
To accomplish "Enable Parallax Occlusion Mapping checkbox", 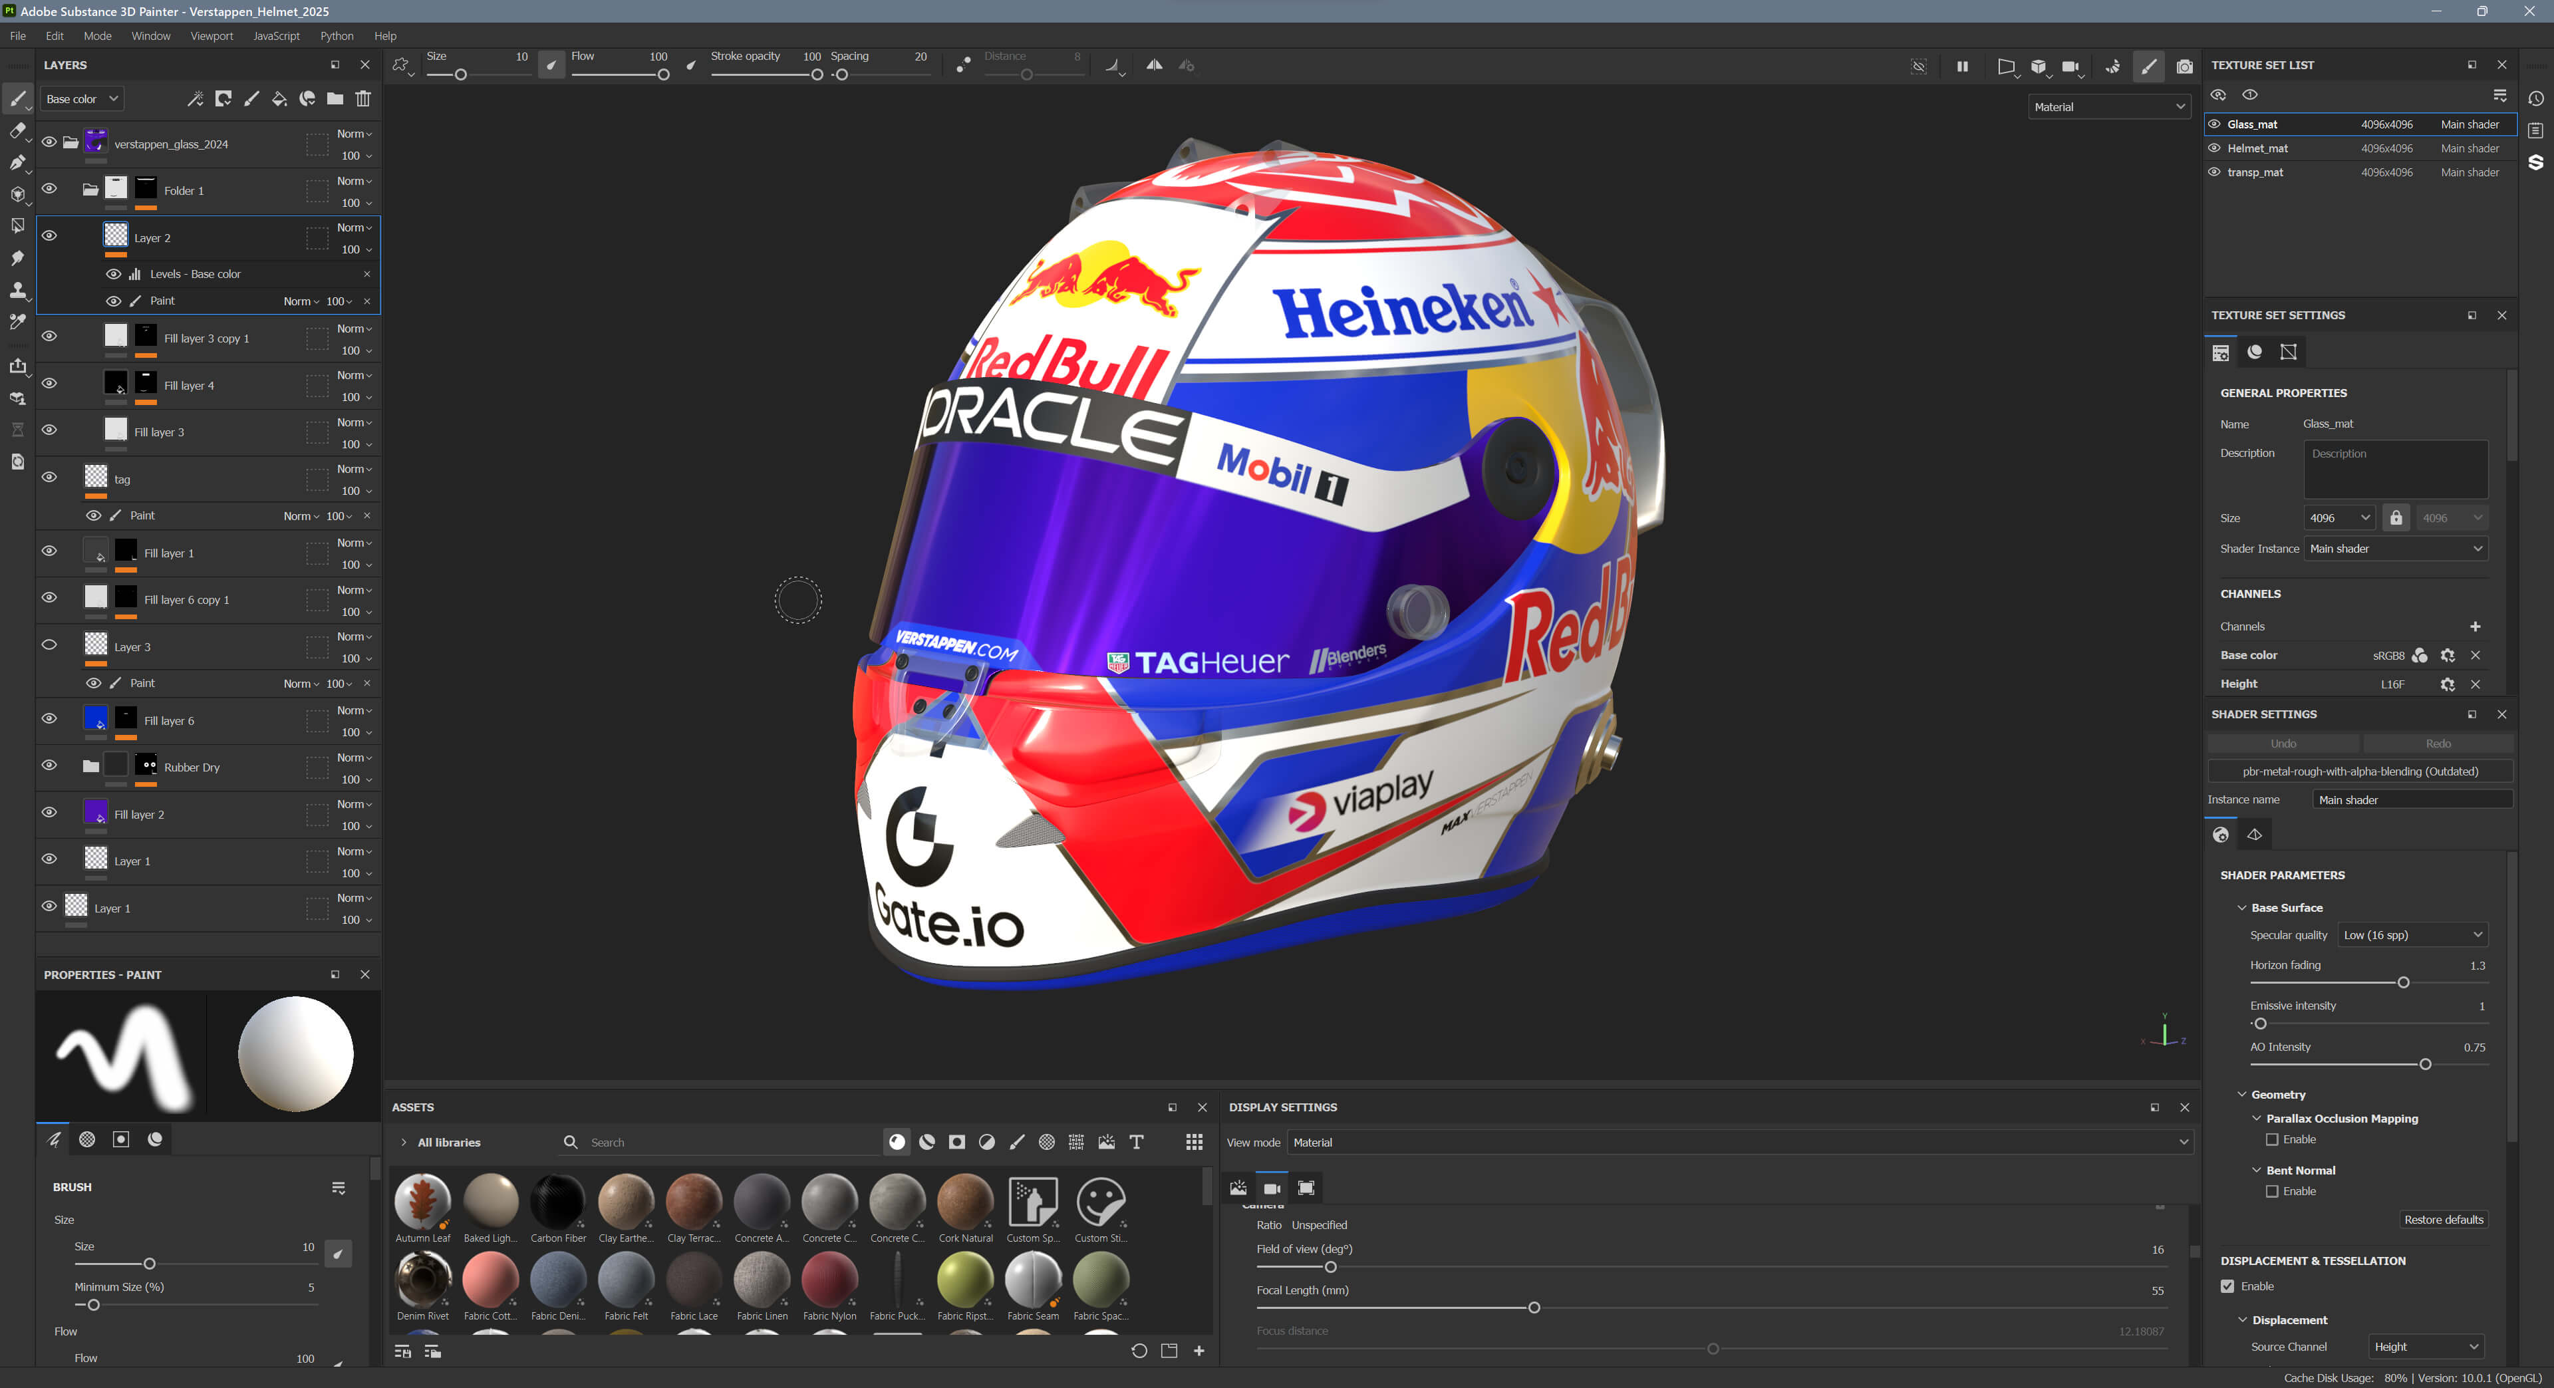I will [x=2271, y=1139].
